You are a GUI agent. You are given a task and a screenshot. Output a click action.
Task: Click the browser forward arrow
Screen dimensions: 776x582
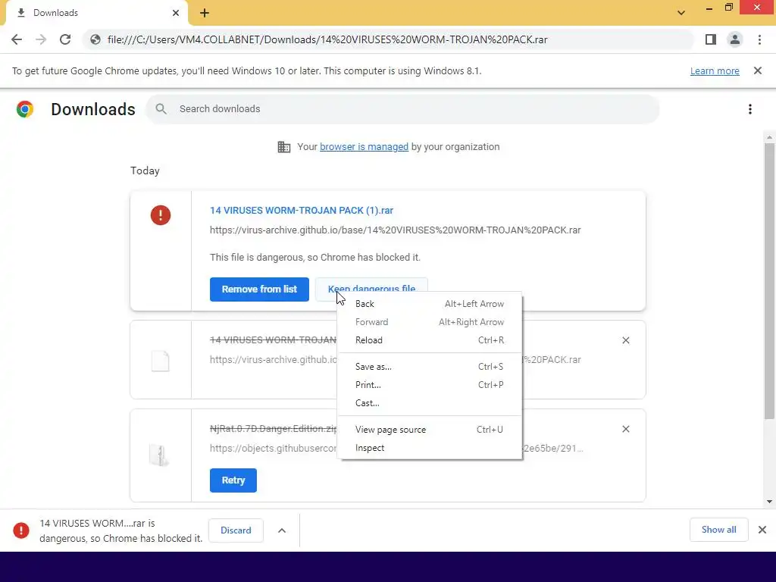coord(41,39)
